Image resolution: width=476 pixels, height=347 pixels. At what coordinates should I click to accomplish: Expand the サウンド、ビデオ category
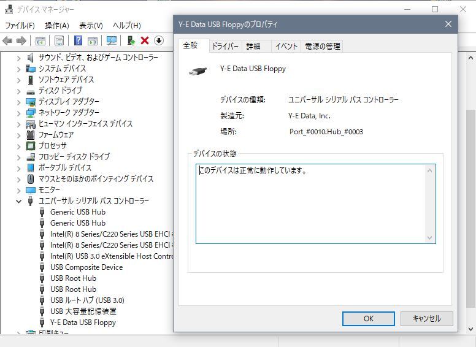[19, 58]
